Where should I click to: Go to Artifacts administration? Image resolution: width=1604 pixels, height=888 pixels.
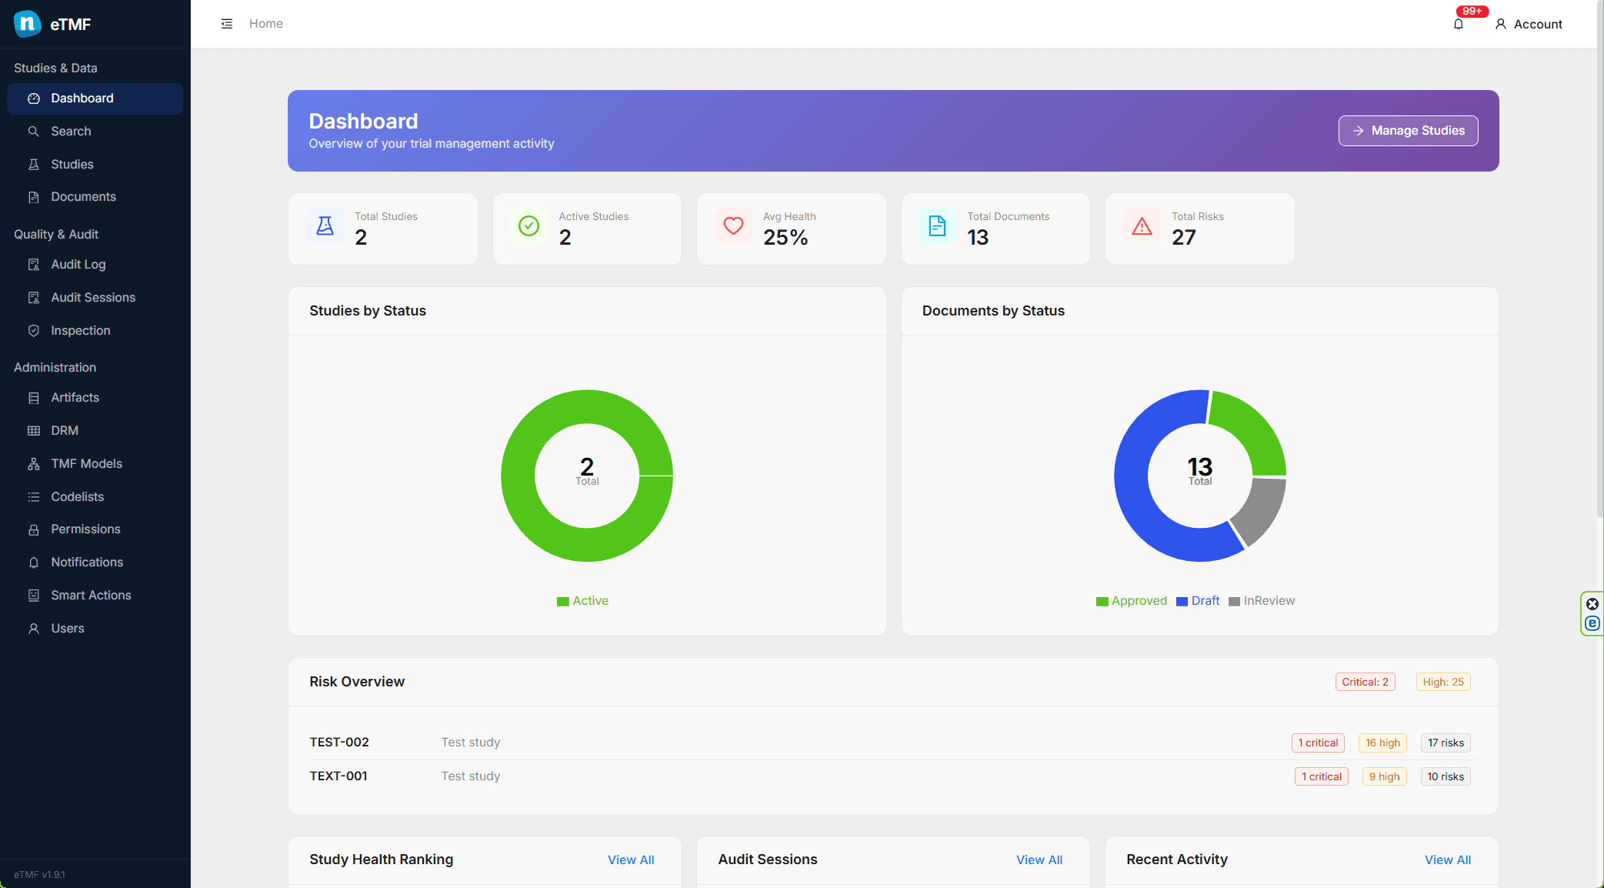(x=95, y=398)
